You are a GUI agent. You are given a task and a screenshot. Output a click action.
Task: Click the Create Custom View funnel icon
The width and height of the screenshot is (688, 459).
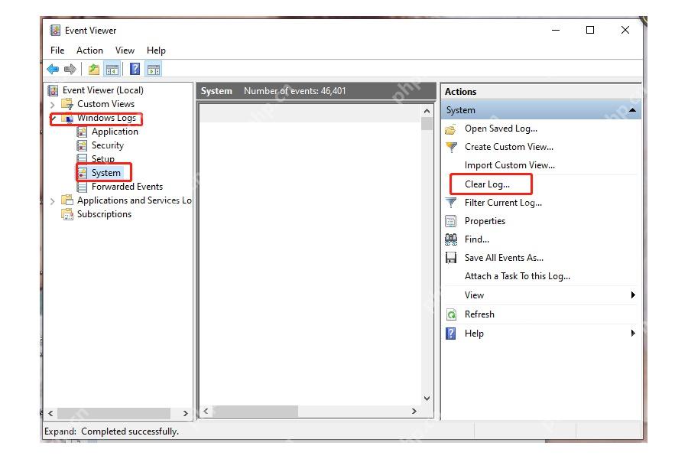click(x=450, y=147)
